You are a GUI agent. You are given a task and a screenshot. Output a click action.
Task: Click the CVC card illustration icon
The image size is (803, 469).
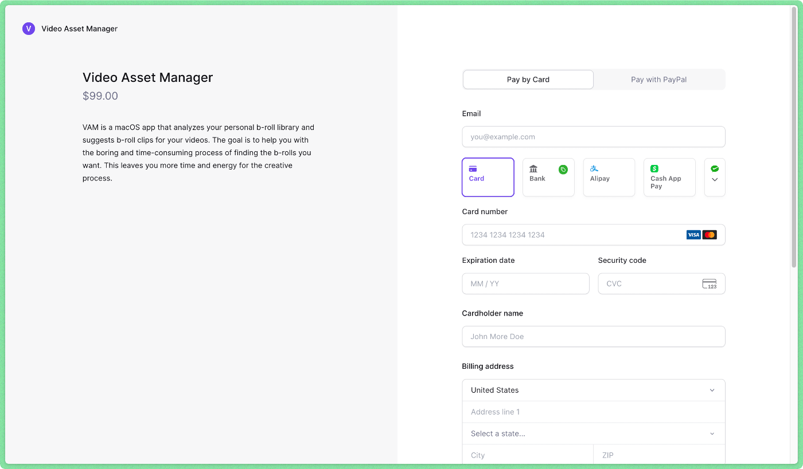tap(710, 283)
